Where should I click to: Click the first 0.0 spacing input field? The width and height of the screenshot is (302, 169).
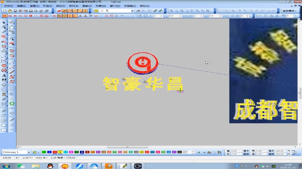coord(174,16)
